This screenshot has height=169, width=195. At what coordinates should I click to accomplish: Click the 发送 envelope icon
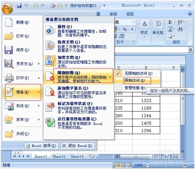click(x=9, y=106)
